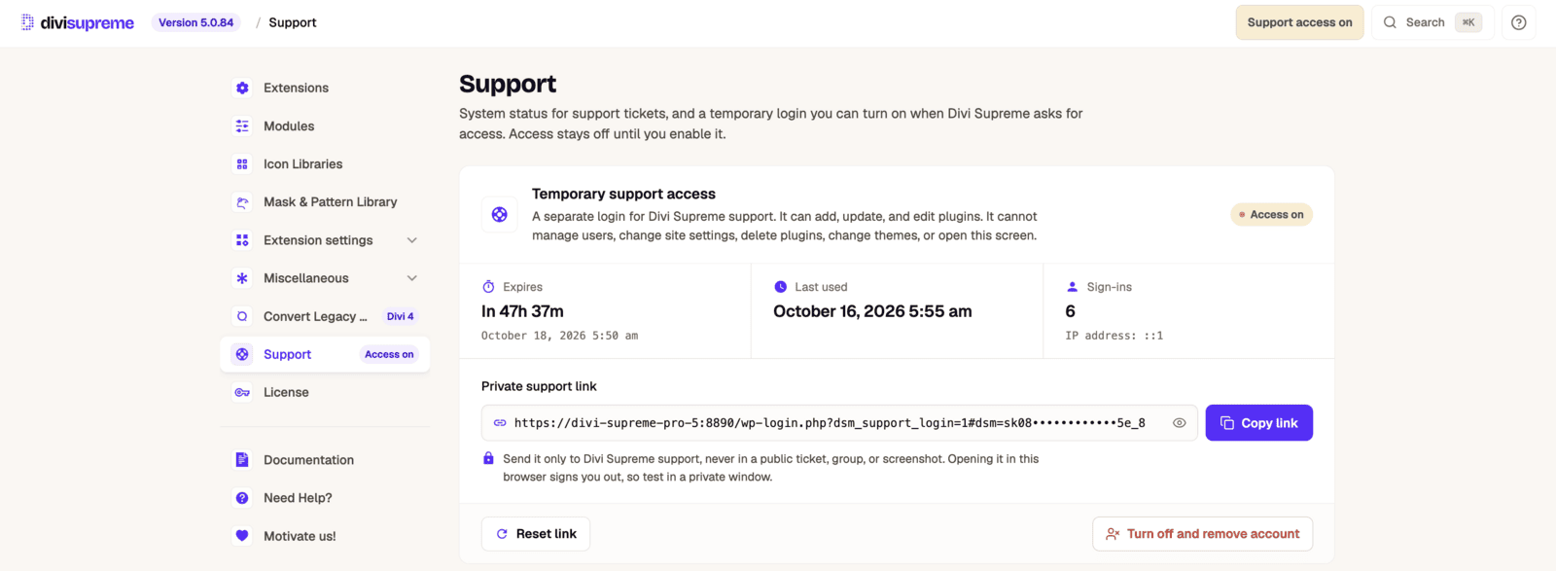Click the Need Help question icon
1556x571 pixels.
coord(242,498)
